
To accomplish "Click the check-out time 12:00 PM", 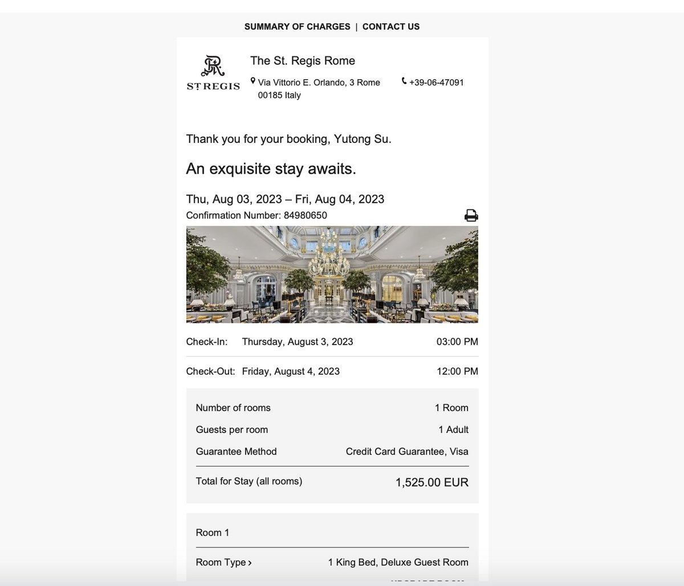I will pyautogui.click(x=457, y=371).
